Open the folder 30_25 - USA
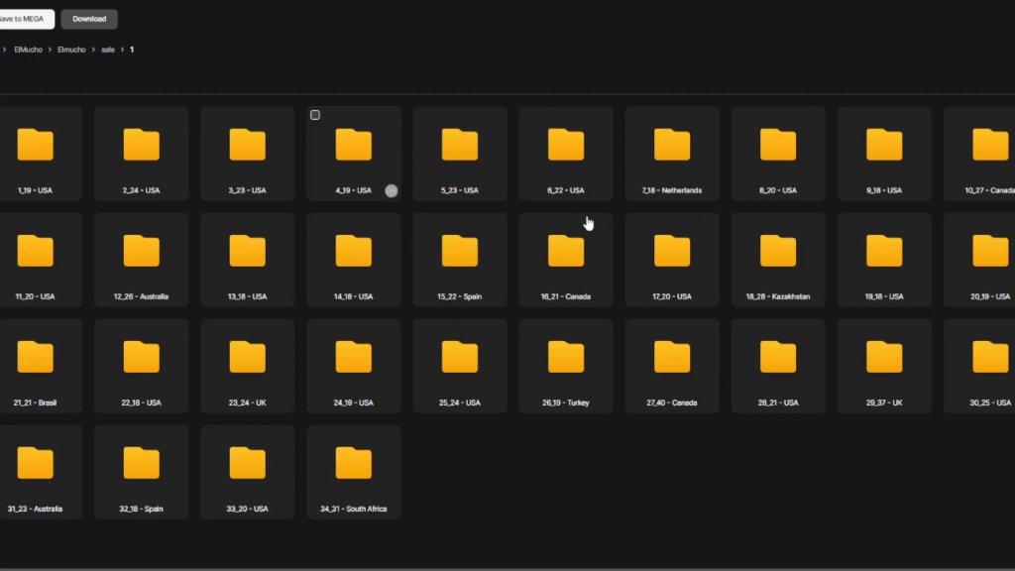The width and height of the screenshot is (1015, 571). (979, 366)
